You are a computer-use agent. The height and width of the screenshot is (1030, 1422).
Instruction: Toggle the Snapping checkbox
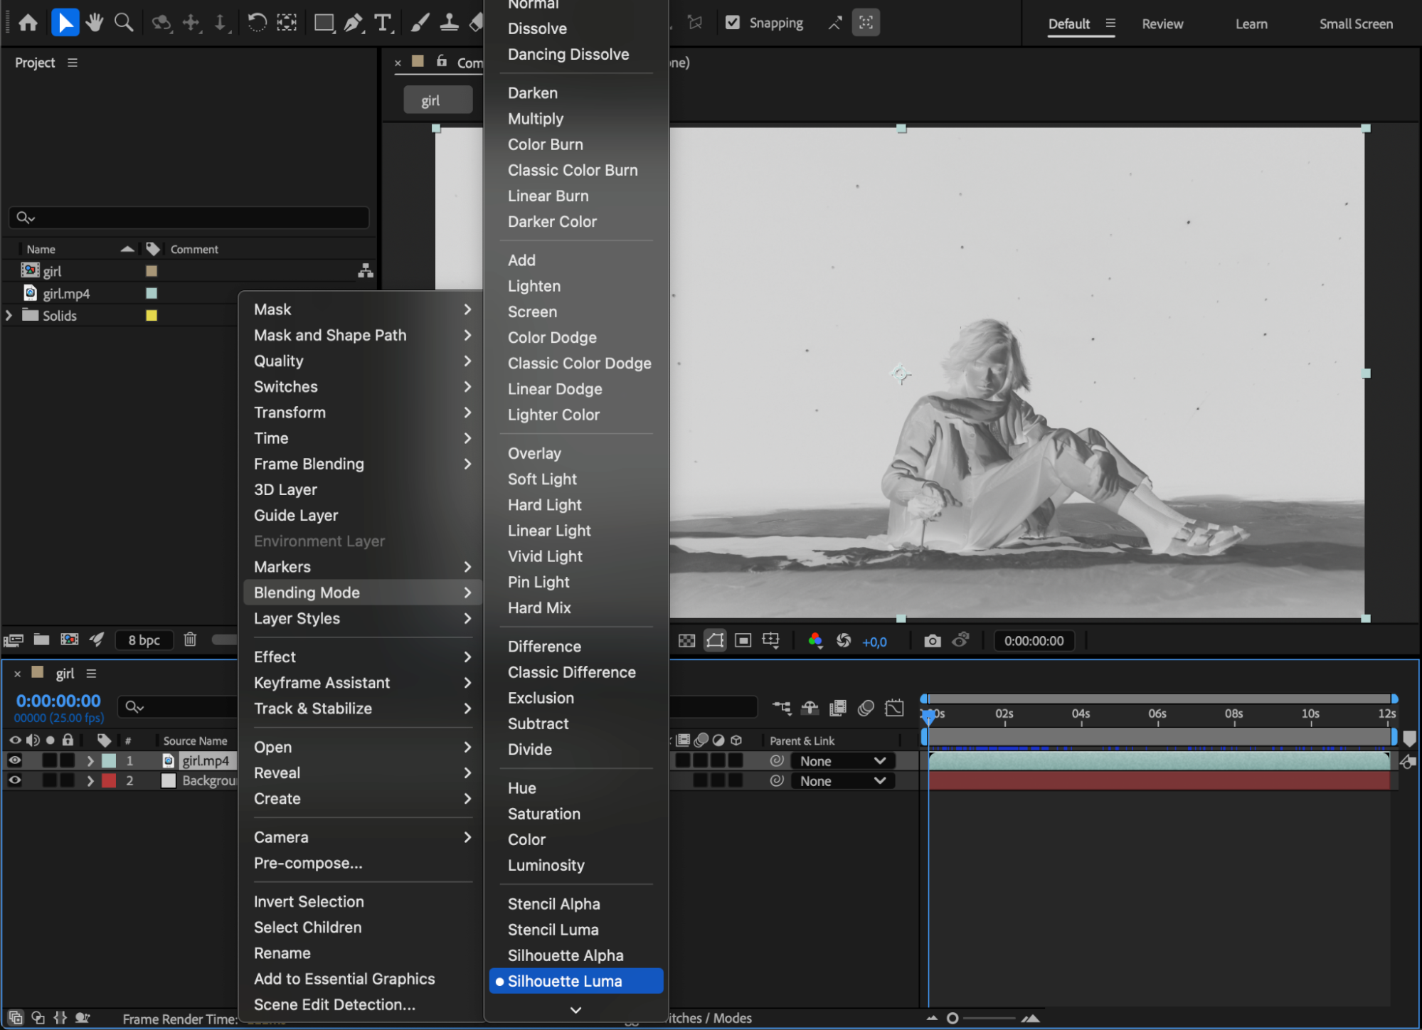click(733, 23)
